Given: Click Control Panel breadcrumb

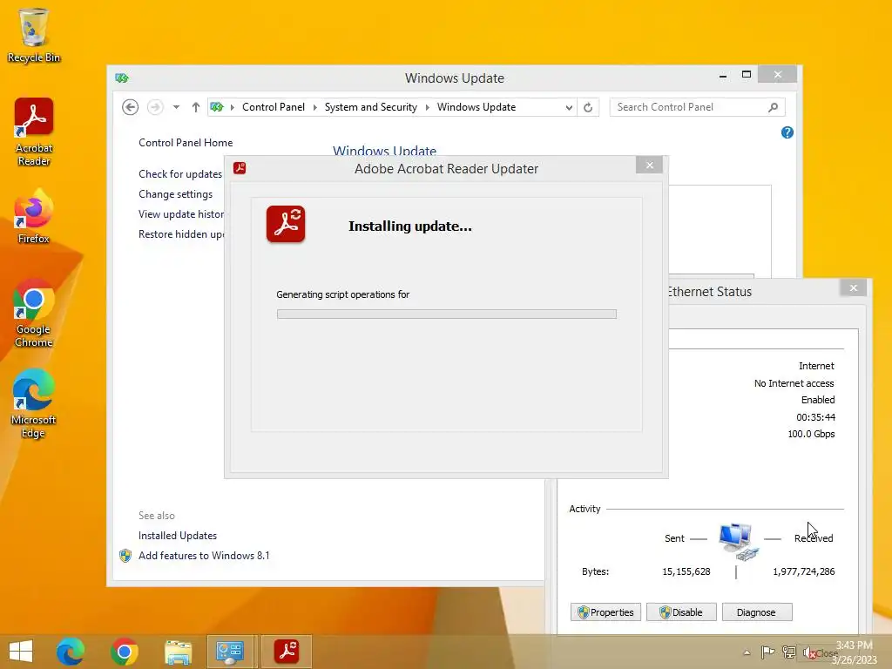Looking at the screenshot, I should pyautogui.click(x=273, y=107).
